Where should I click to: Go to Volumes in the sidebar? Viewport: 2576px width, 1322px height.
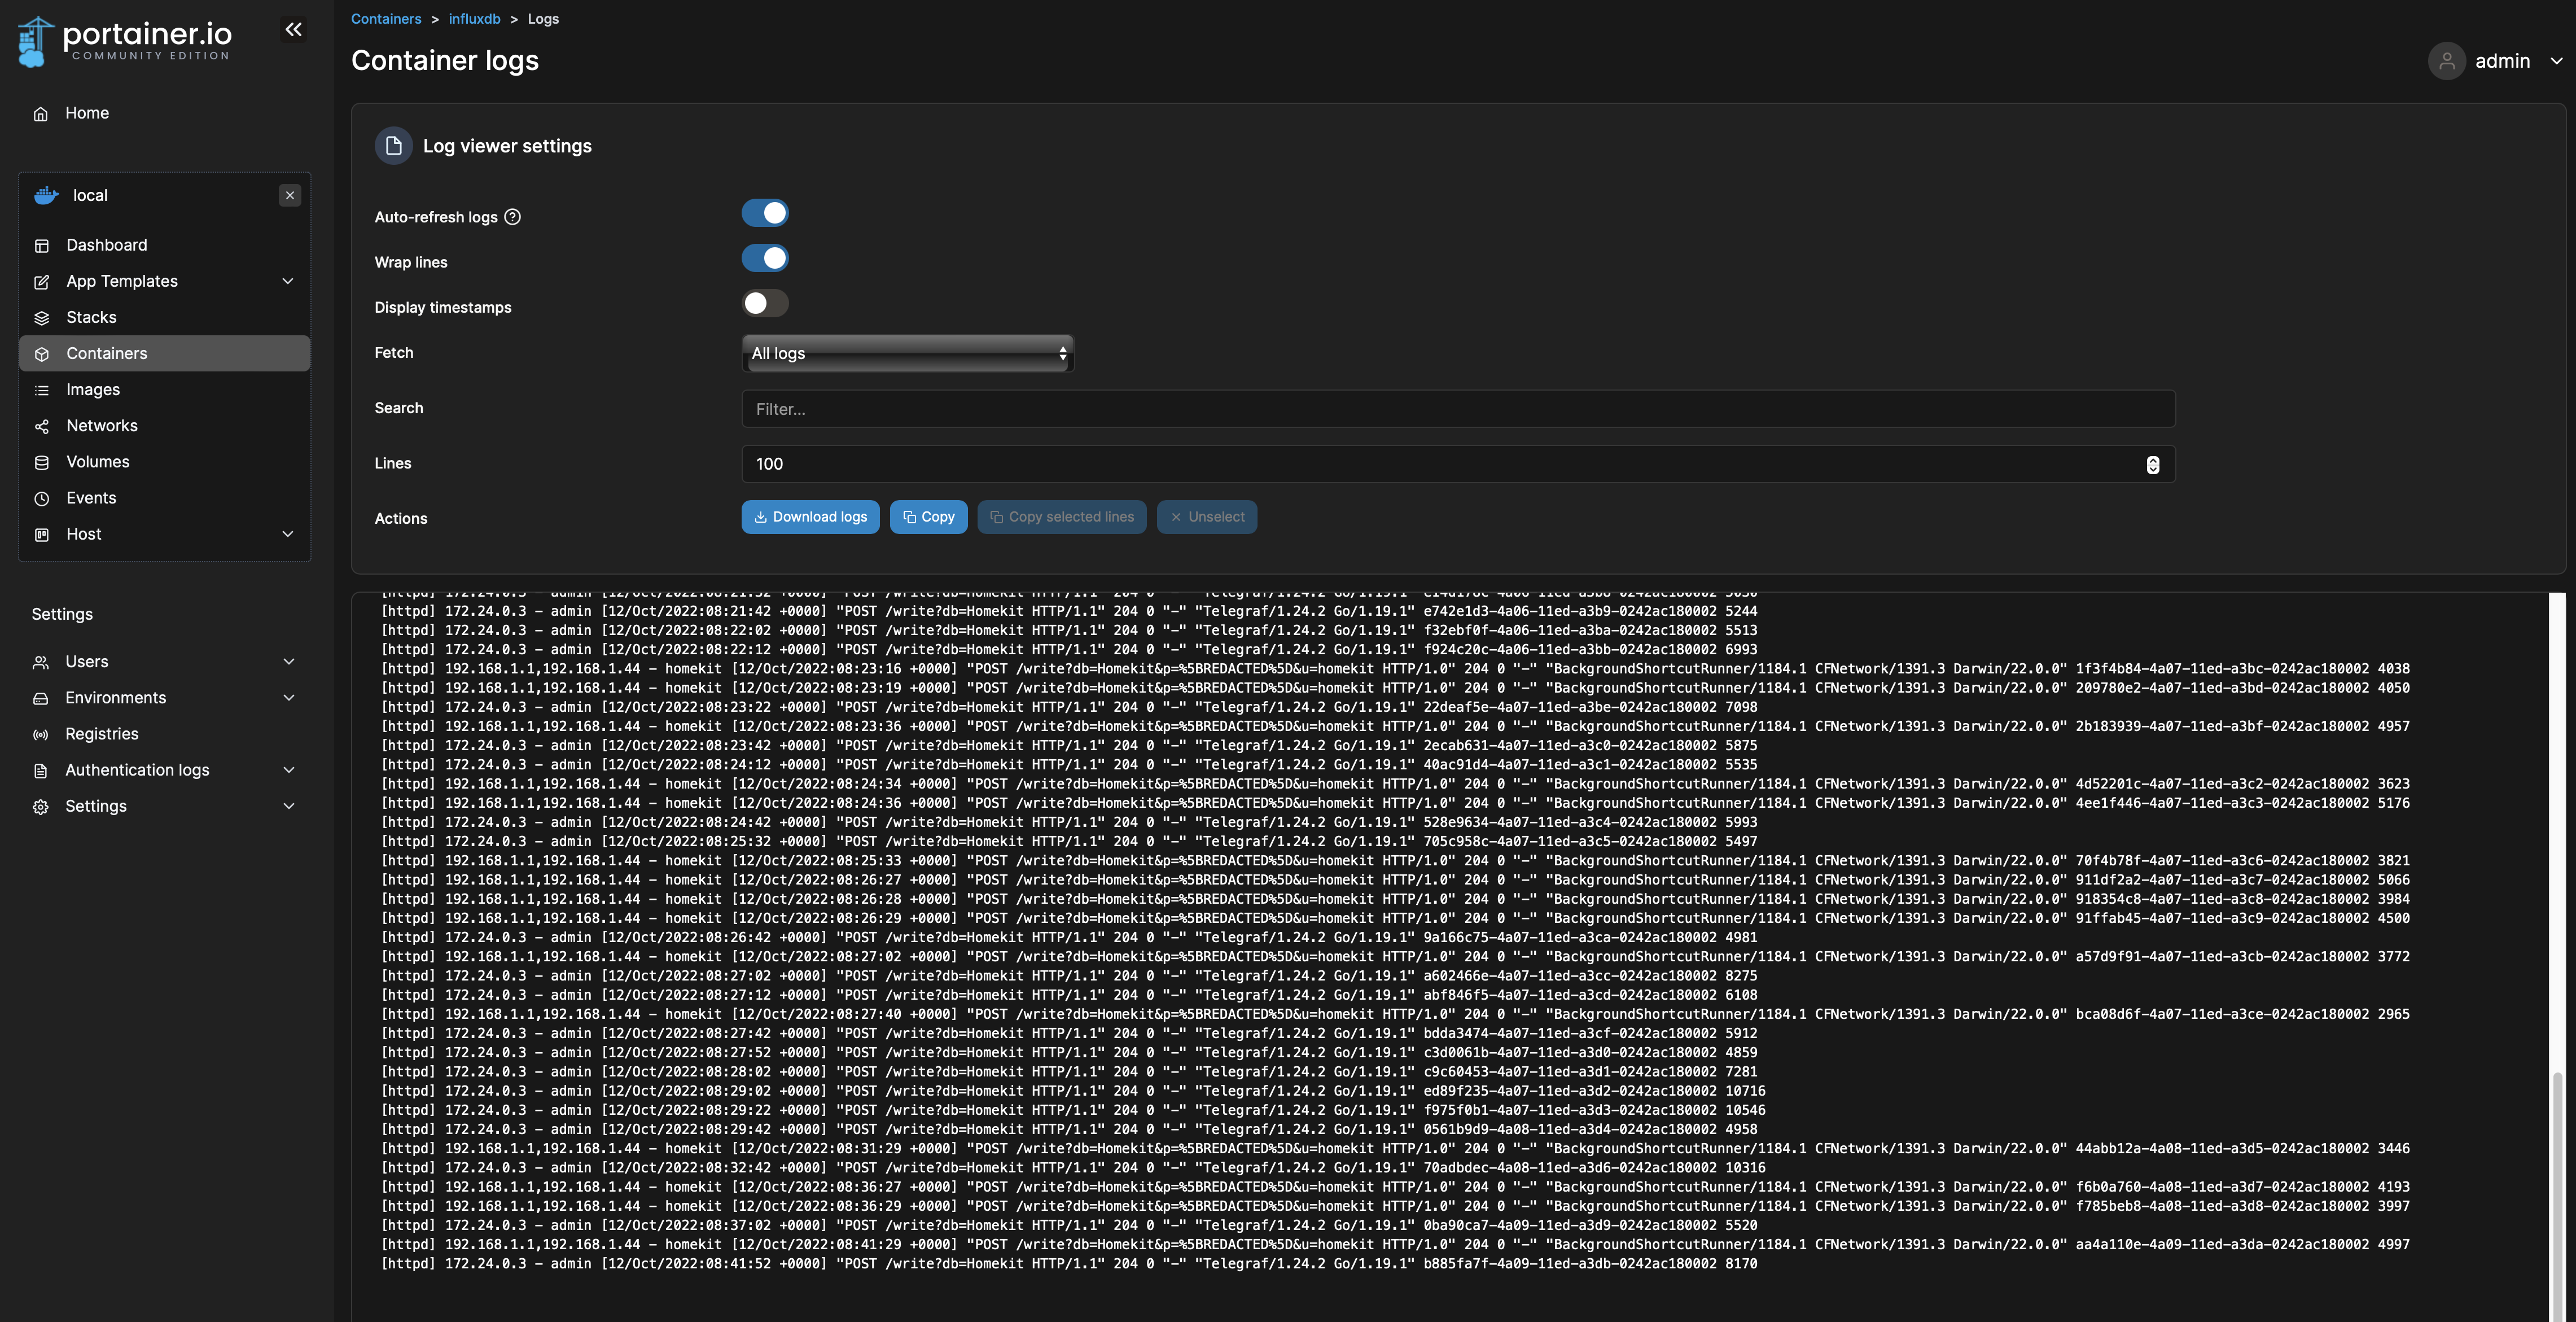(x=98, y=462)
